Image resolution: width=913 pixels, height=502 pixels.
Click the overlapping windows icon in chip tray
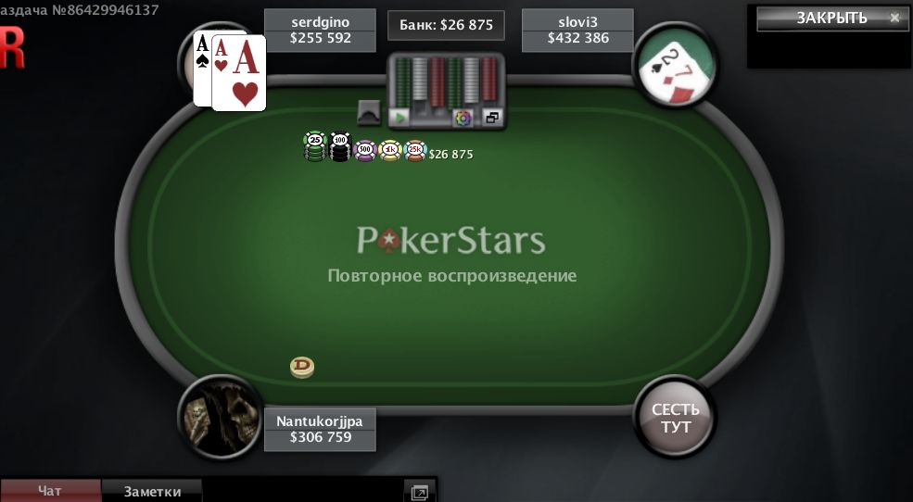[x=492, y=118]
